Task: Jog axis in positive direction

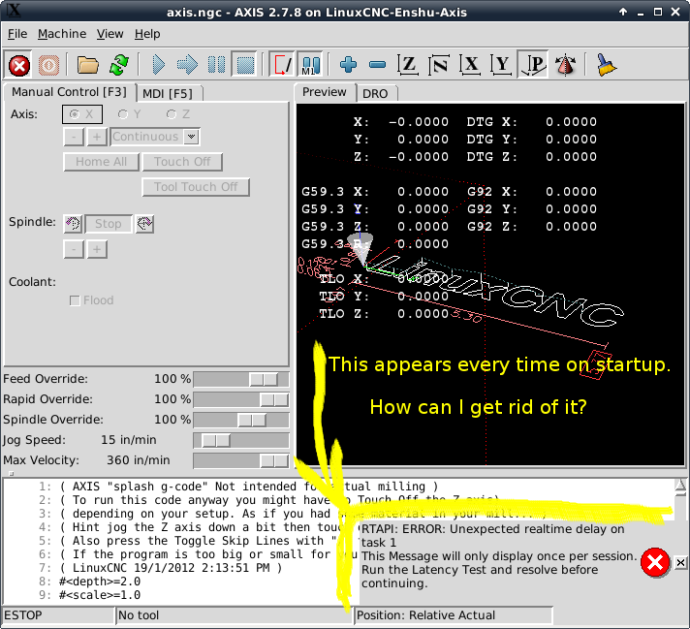Action: [97, 137]
